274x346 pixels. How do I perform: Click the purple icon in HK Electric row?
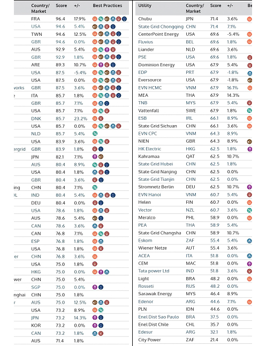(249, 149)
